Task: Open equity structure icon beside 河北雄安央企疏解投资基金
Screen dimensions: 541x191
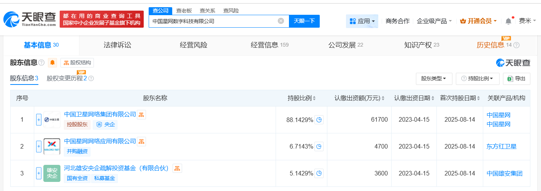Action: [x=177, y=168]
